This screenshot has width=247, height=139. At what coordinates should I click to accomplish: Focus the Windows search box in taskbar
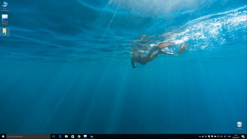[x=28, y=136]
